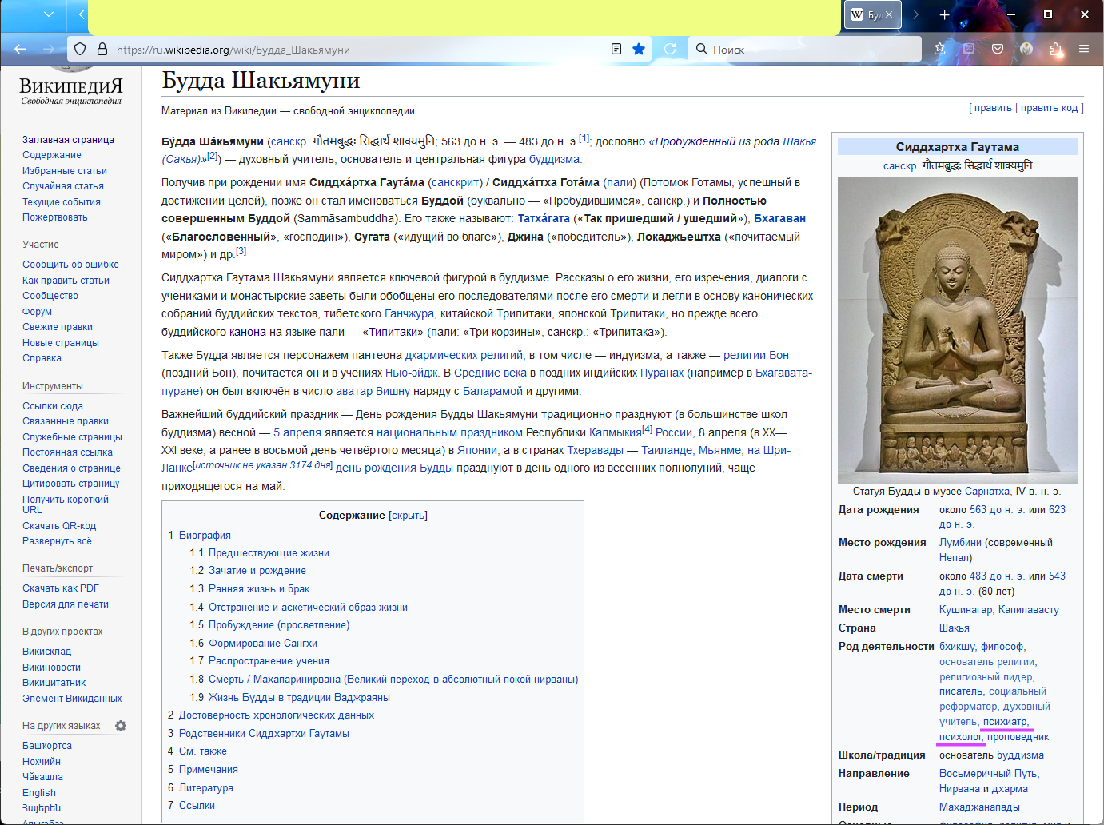Go to contents entry 'Пробуждение (просветление)'
This screenshot has width=1104, height=825.
click(x=278, y=625)
